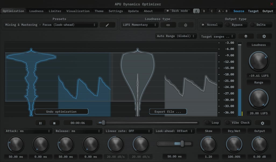276x162 pixels.
Task: Click the pencil edit preset icon
Action: pos(107,25)
